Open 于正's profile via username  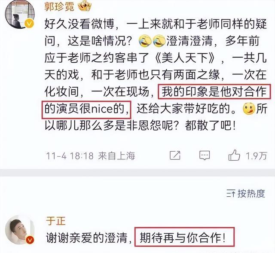click(56, 221)
